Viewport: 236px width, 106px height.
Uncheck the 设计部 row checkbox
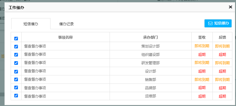click(x=16, y=72)
